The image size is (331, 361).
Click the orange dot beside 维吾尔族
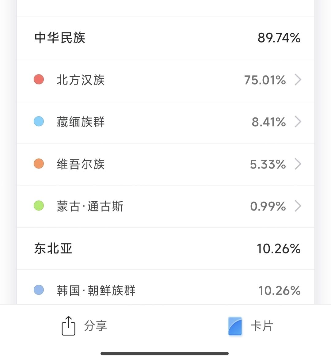tap(39, 164)
